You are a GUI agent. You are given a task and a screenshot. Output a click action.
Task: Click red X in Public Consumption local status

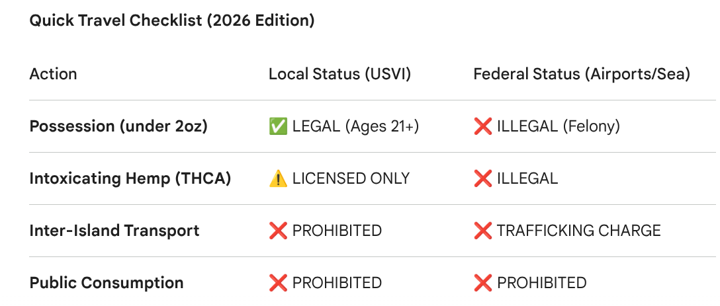(x=278, y=283)
